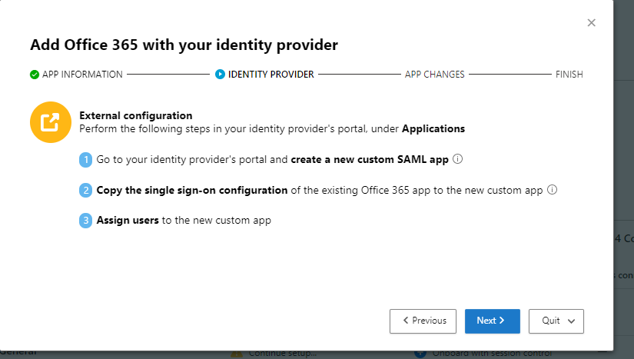Screen dimensions: 634x359
Task: Go back with the Previous button
Action: (x=423, y=321)
